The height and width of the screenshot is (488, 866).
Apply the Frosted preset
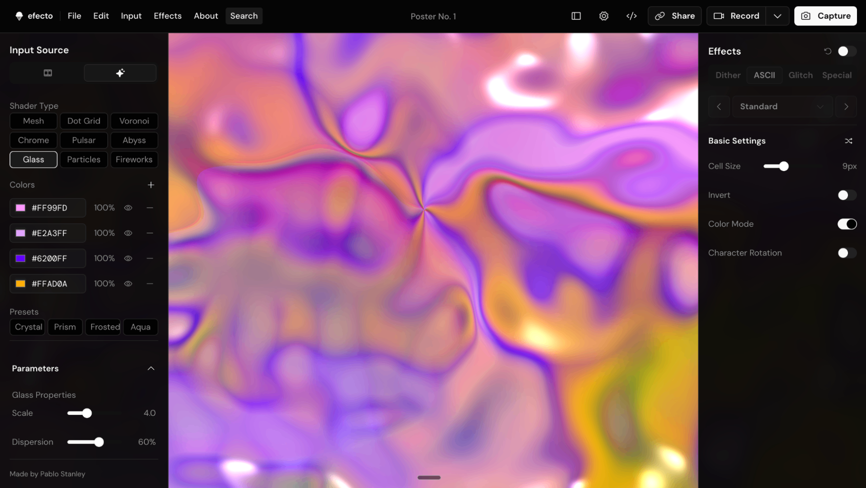click(x=103, y=327)
